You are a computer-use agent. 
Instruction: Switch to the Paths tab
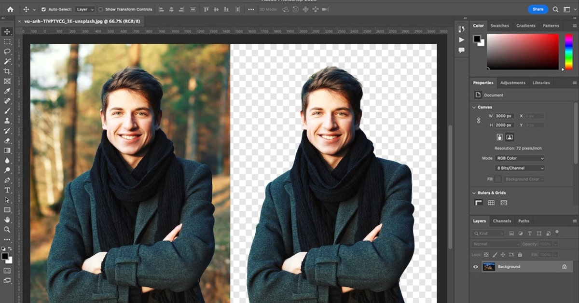coord(524,221)
